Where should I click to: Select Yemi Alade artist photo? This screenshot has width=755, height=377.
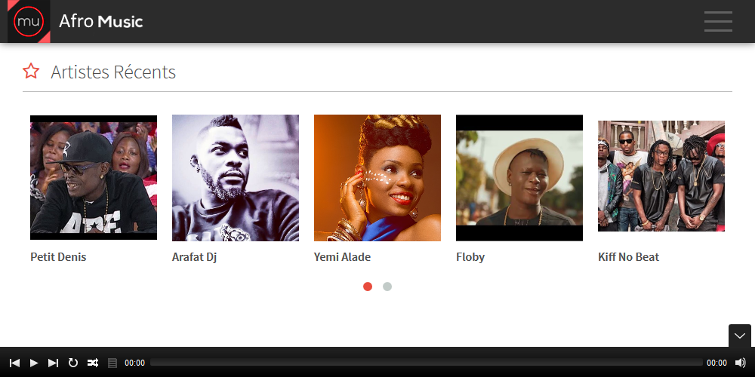coord(377,177)
